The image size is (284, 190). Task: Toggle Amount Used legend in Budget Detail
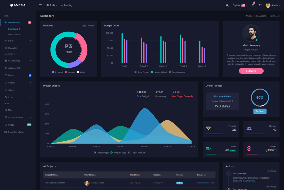click(159, 72)
